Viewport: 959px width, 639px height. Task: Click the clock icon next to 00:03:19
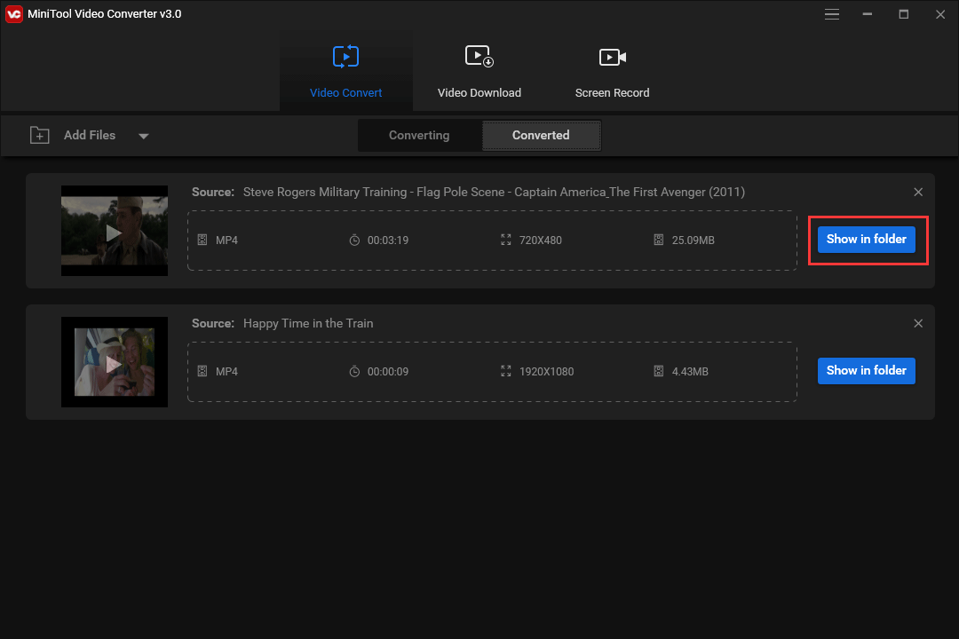(x=354, y=240)
